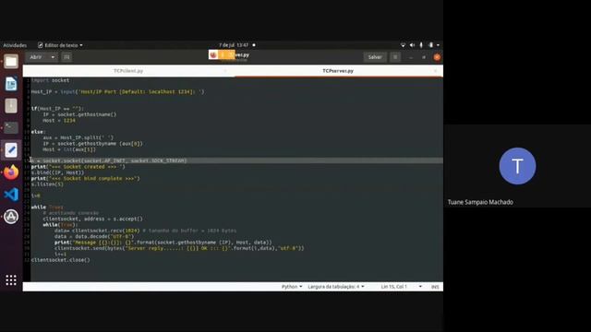591x332 pixels.
Task: Launch Firefox from the dock
Action: pyautogui.click(x=11, y=172)
